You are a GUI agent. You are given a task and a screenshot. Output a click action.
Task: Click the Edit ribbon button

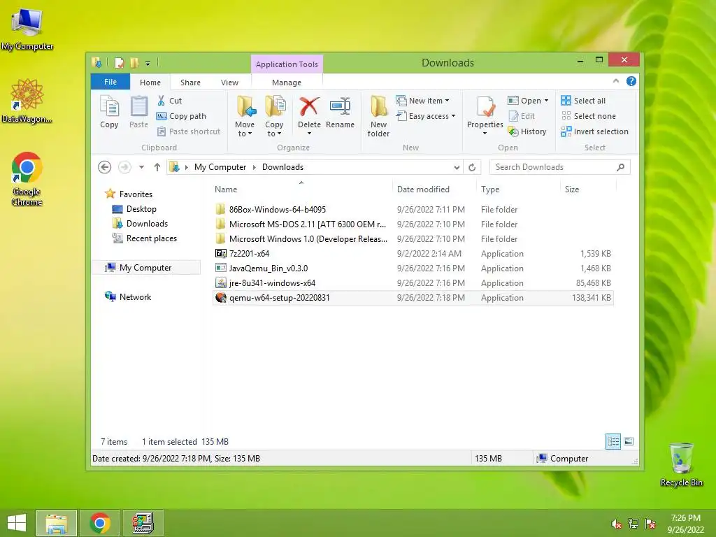(522, 116)
